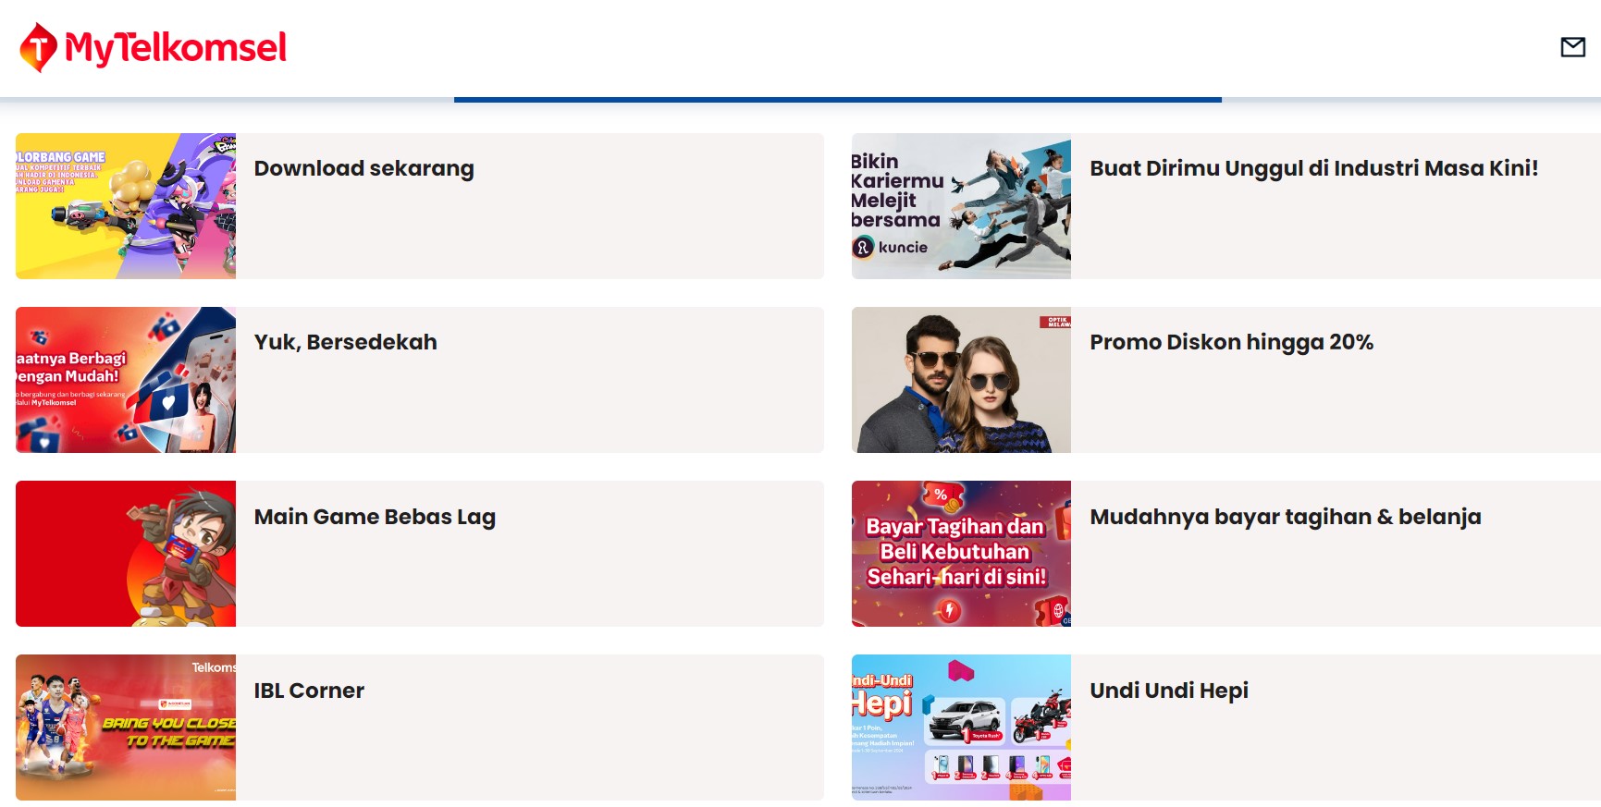1601x807 pixels.
Task: Select the "Undi Undi Hepi" title
Action: click(x=1168, y=691)
